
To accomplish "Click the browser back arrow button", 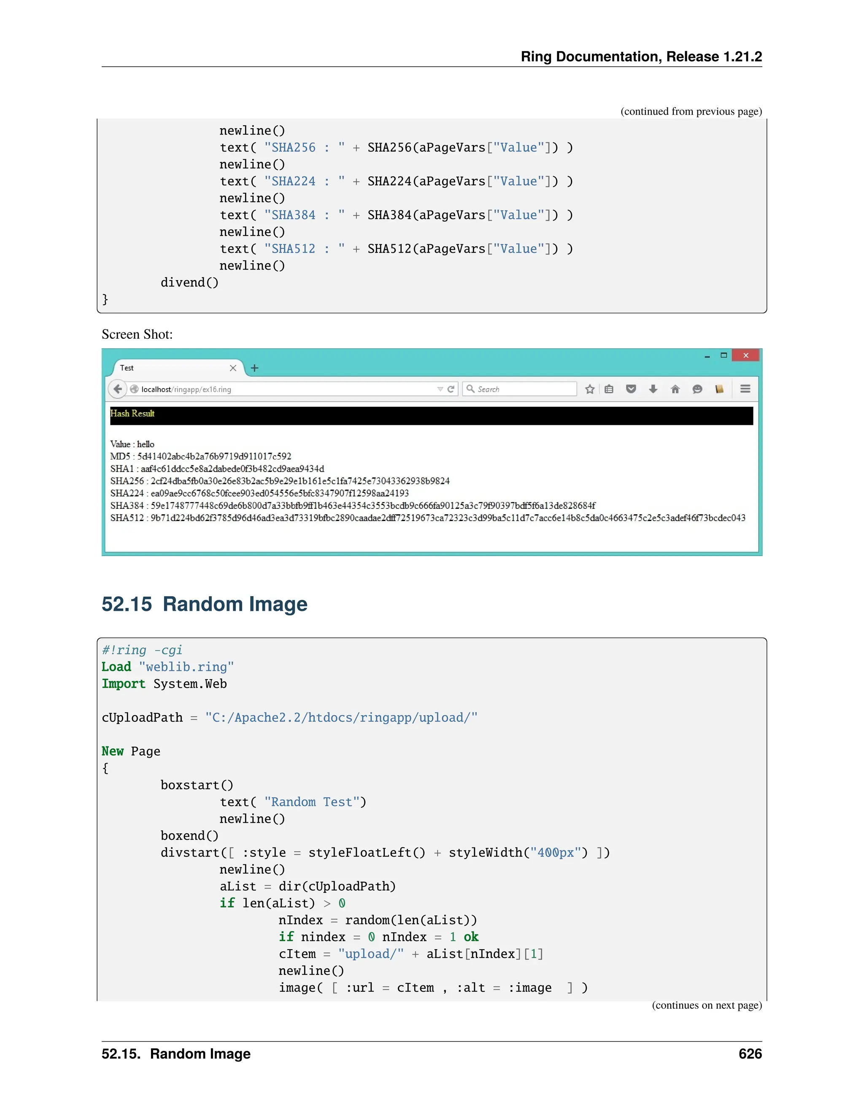I will click(x=117, y=389).
